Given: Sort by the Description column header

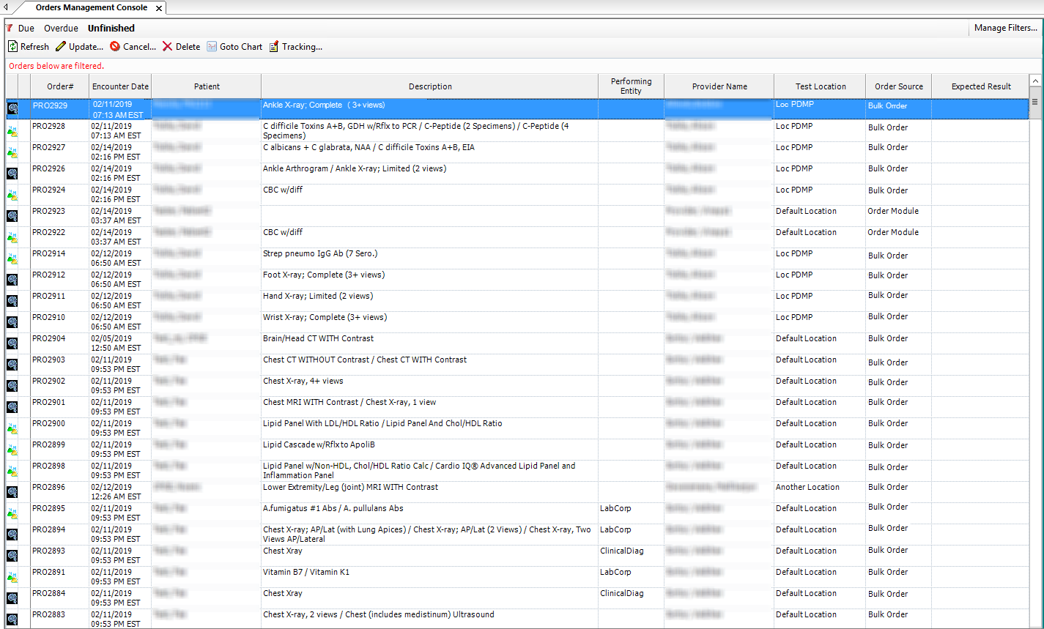Looking at the screenshot, I should tap(430, 86).
